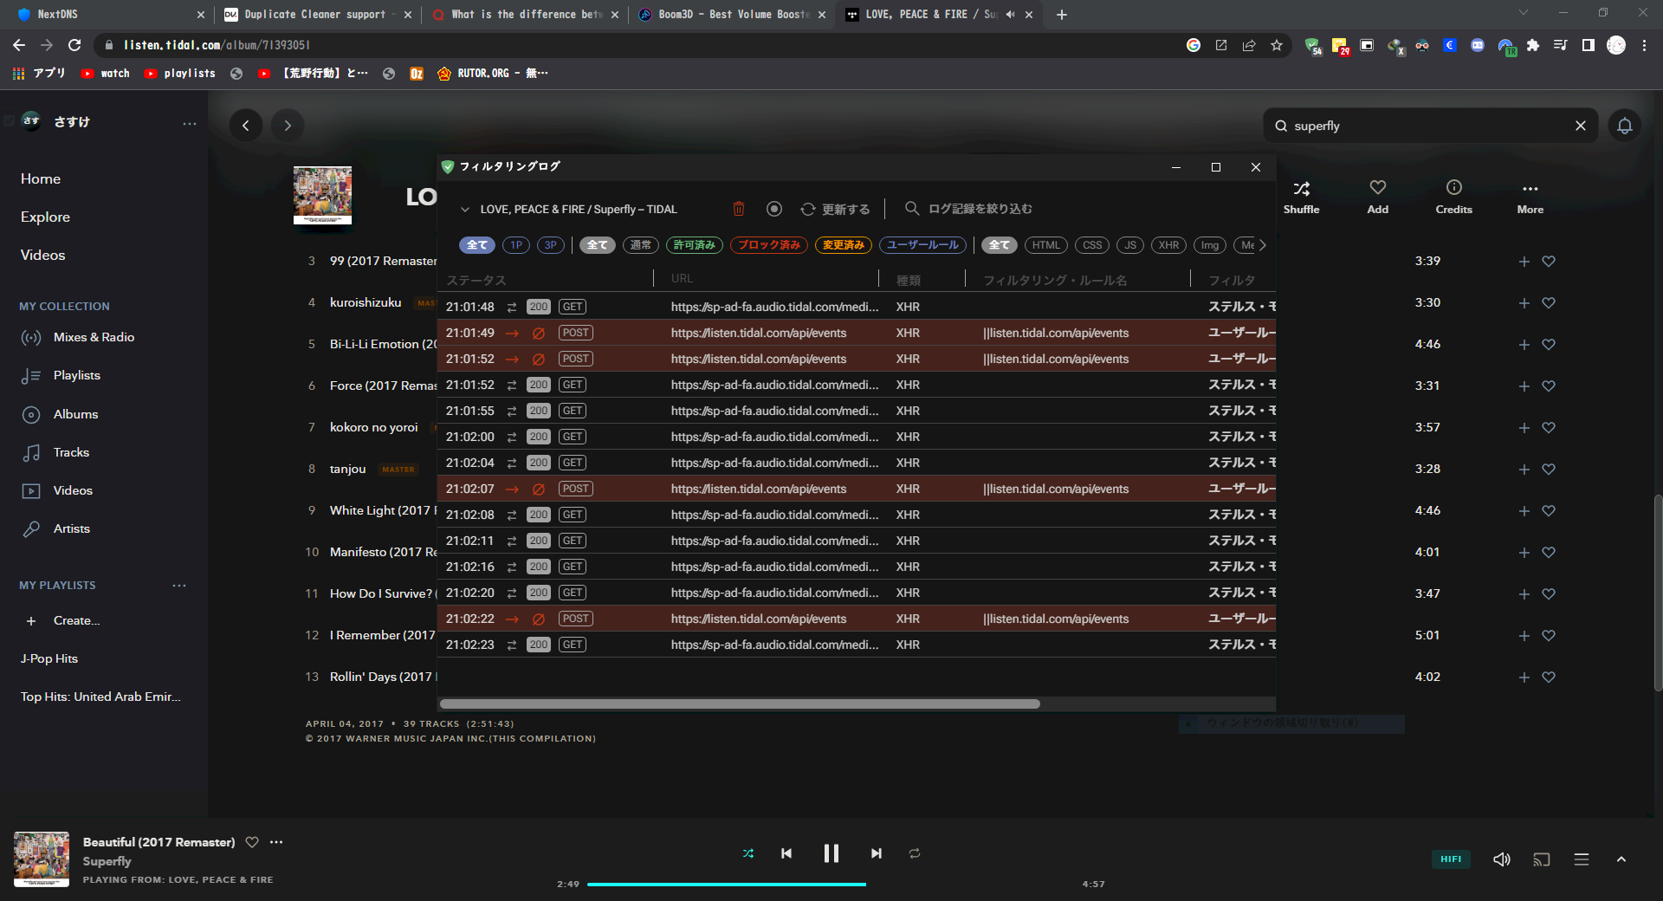Viewport: 1663px width, 901px height.
Task: Skip to next track
Action: click(877, 853)
